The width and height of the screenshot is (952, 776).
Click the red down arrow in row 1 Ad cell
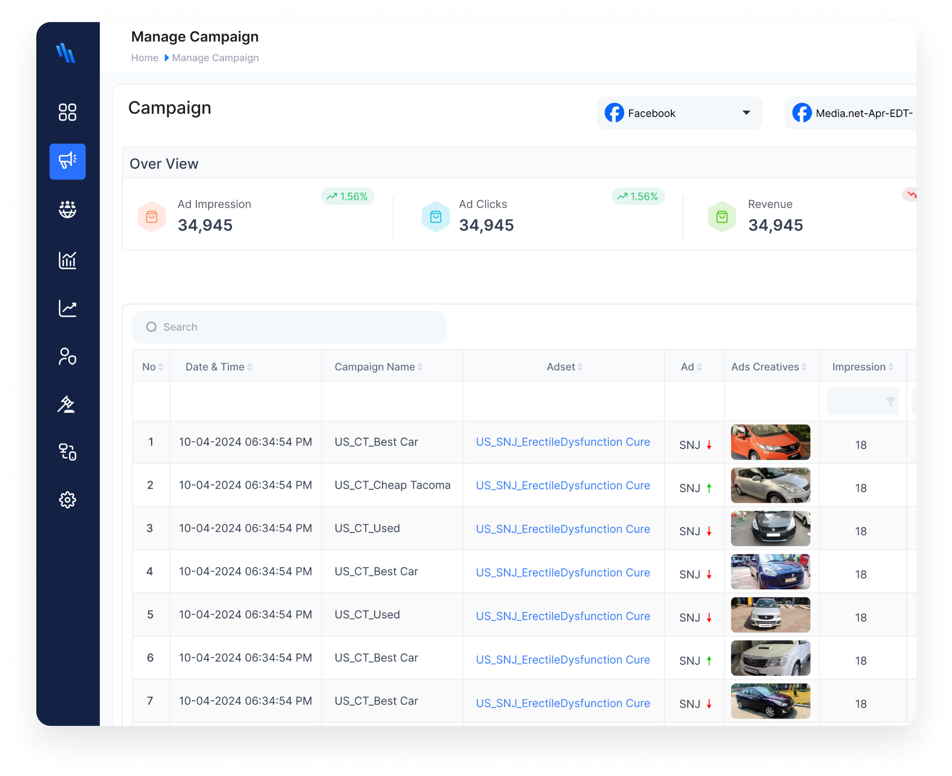[709, 445]
